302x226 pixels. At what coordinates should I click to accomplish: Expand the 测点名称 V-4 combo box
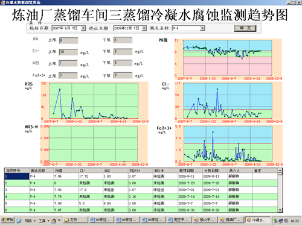point(202,28)
